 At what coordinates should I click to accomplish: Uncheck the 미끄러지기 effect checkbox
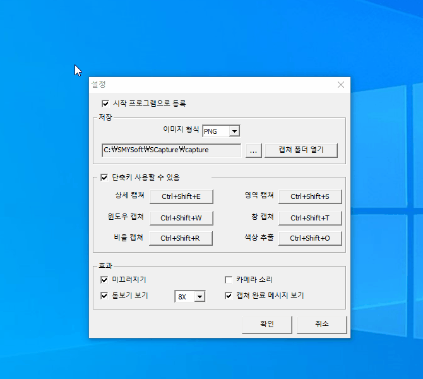coord(104,280)
